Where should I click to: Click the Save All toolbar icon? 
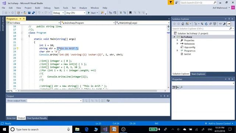(x=33, y=13)
